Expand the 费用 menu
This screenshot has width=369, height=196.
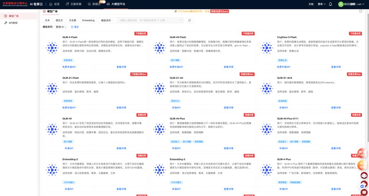click(321, 4)
